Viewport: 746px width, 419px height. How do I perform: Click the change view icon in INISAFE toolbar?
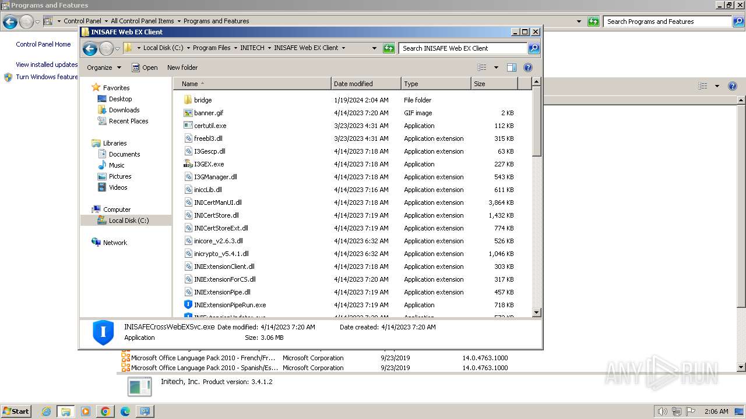click(x=482, y=68)
